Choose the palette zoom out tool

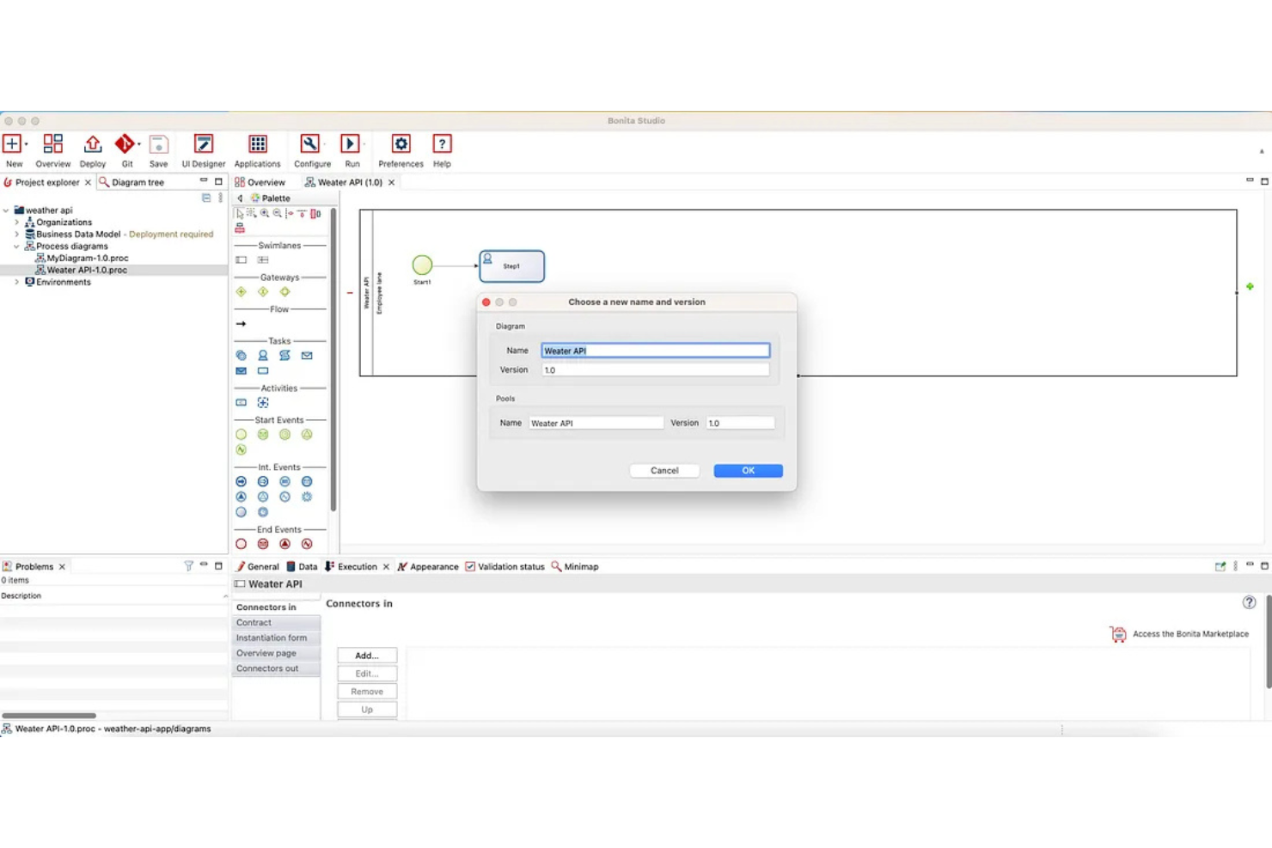278,213
